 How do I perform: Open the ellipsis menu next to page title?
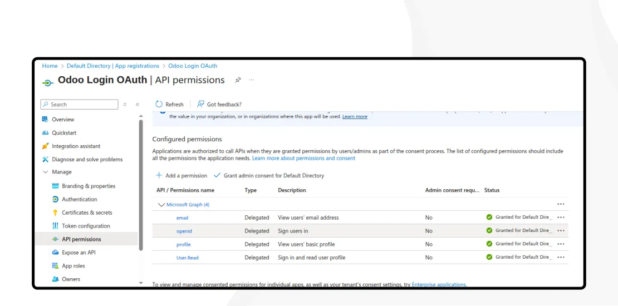pos(251,80)
